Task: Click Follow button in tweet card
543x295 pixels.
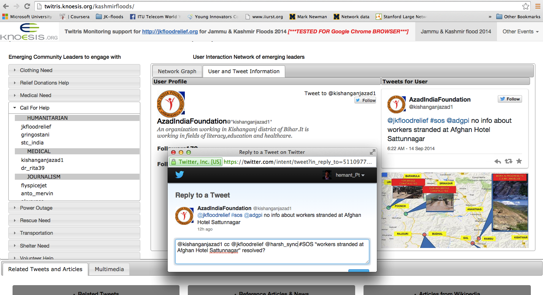Action: pos(510,99)
